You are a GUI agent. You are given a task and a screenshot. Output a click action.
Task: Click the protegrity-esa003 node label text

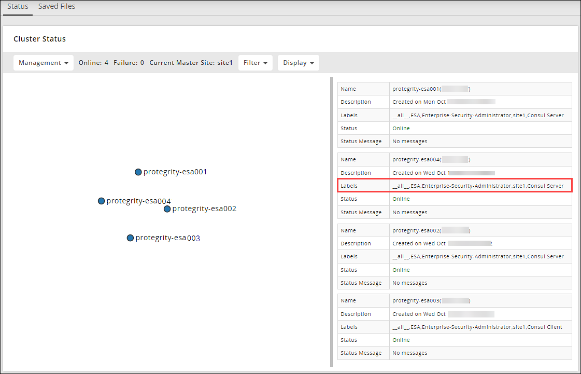(167, 238)
